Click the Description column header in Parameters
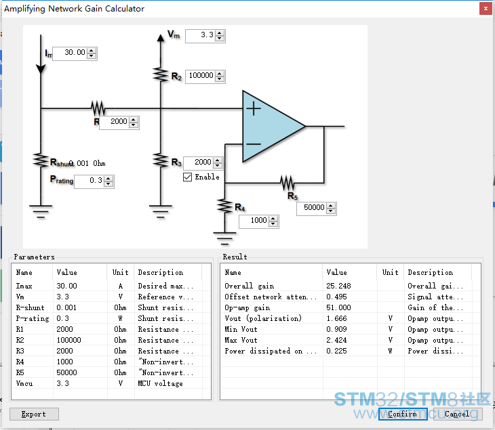The width and height of the screenshot is (495, 430). [x=167, y=272]
